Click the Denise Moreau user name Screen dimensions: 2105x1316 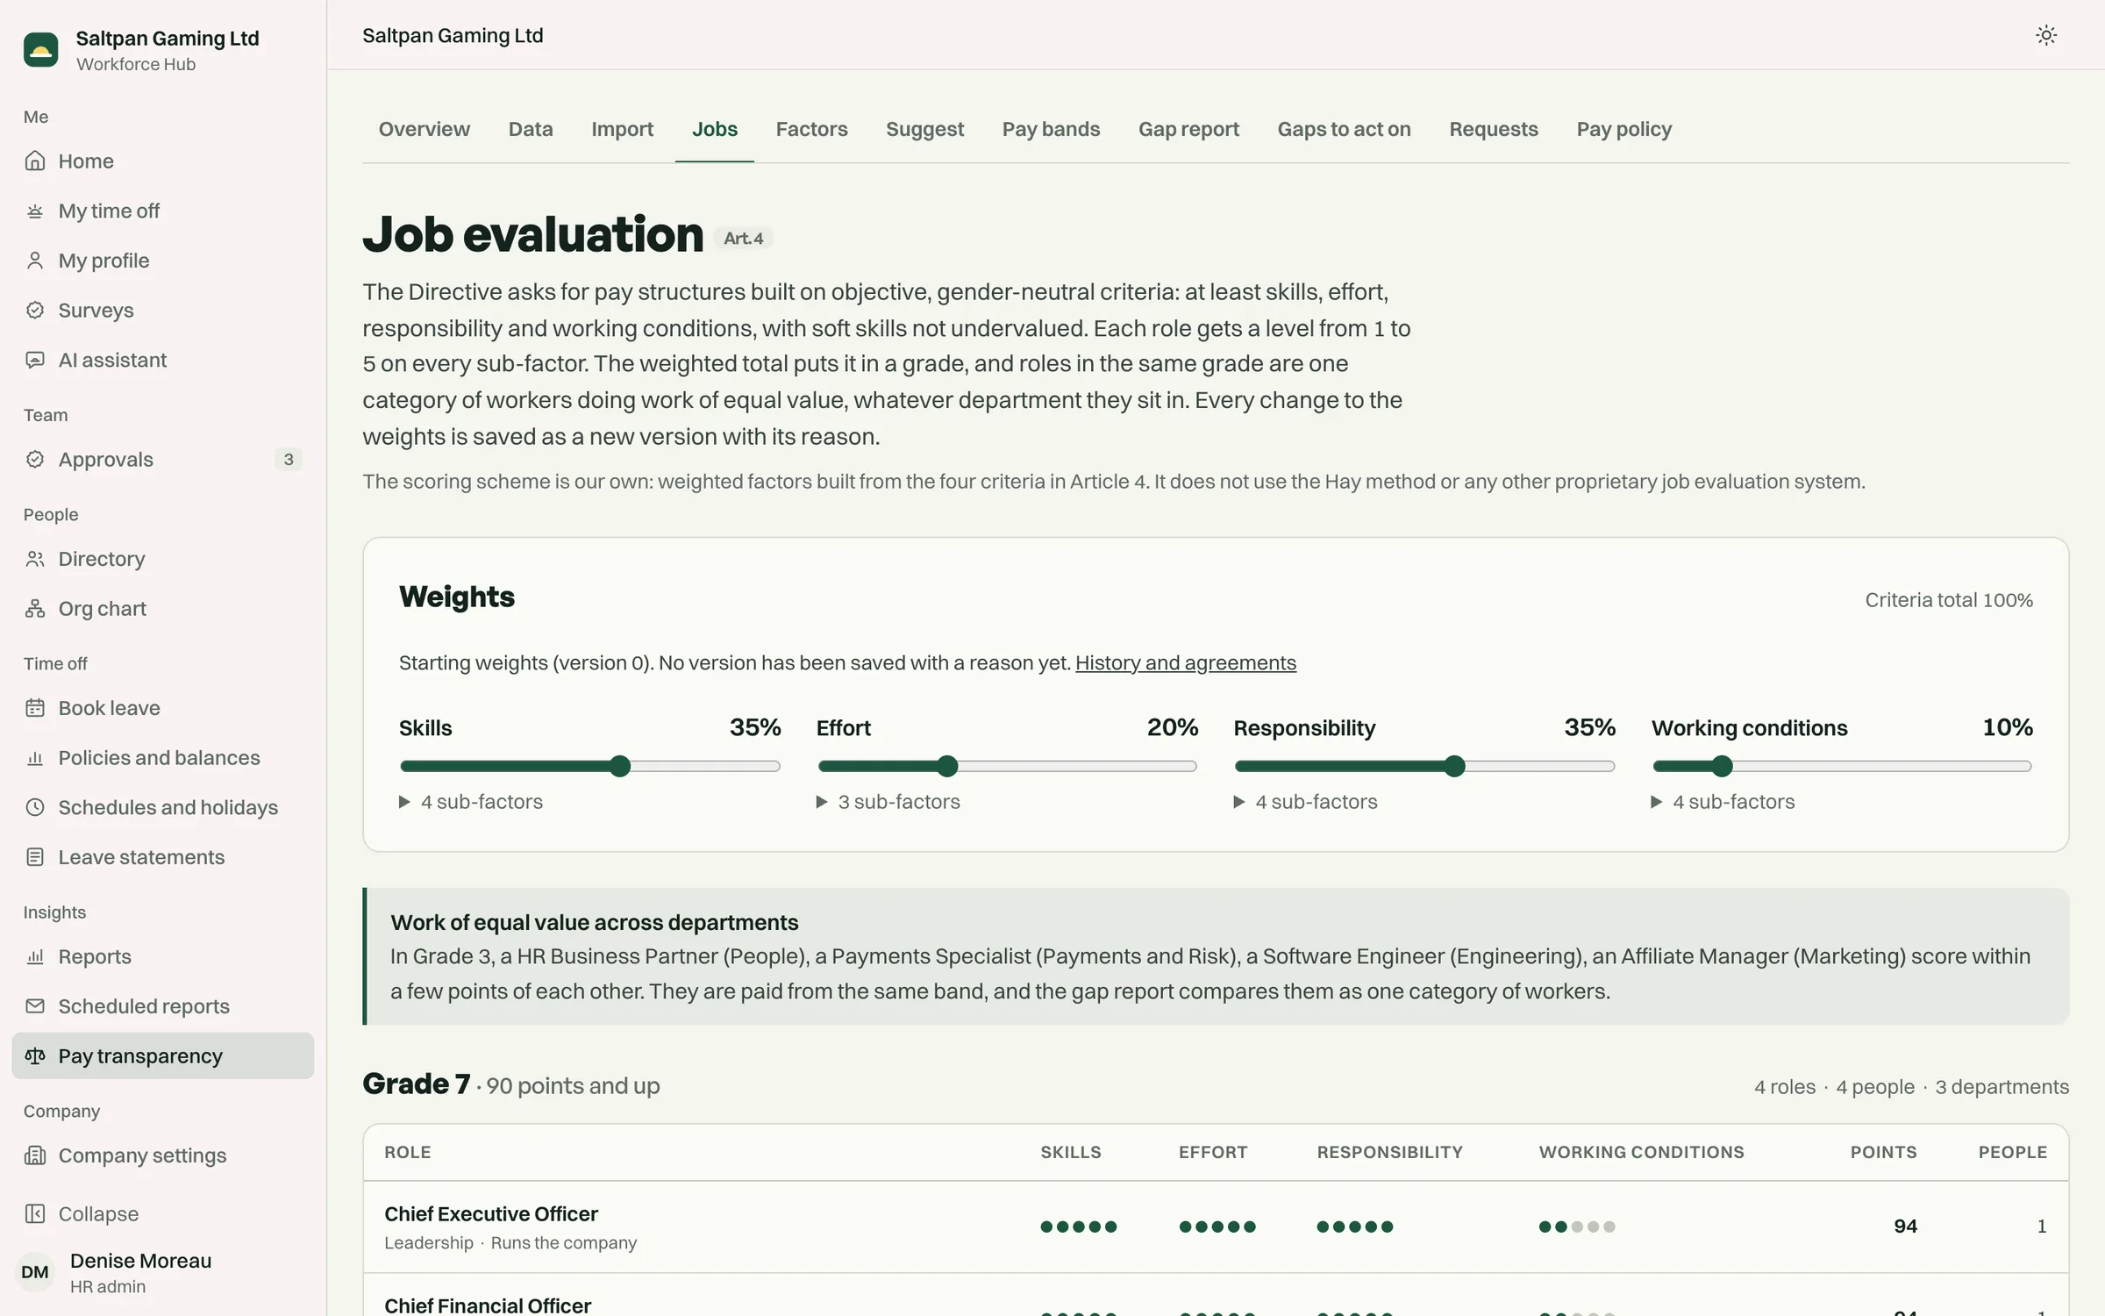[140, 1261]
